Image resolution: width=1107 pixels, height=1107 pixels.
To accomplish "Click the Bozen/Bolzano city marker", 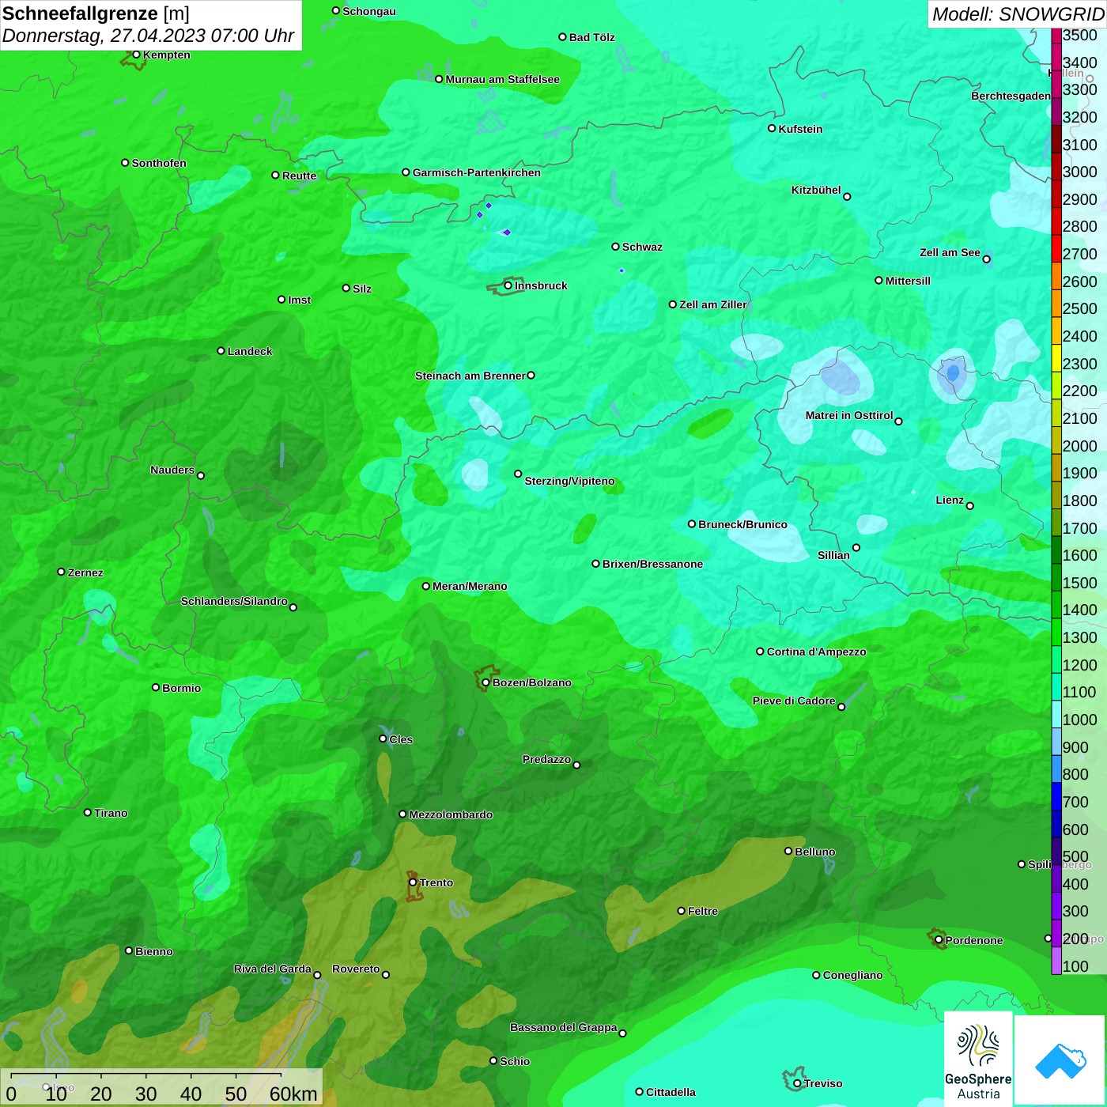I will [x=485, y=682].
